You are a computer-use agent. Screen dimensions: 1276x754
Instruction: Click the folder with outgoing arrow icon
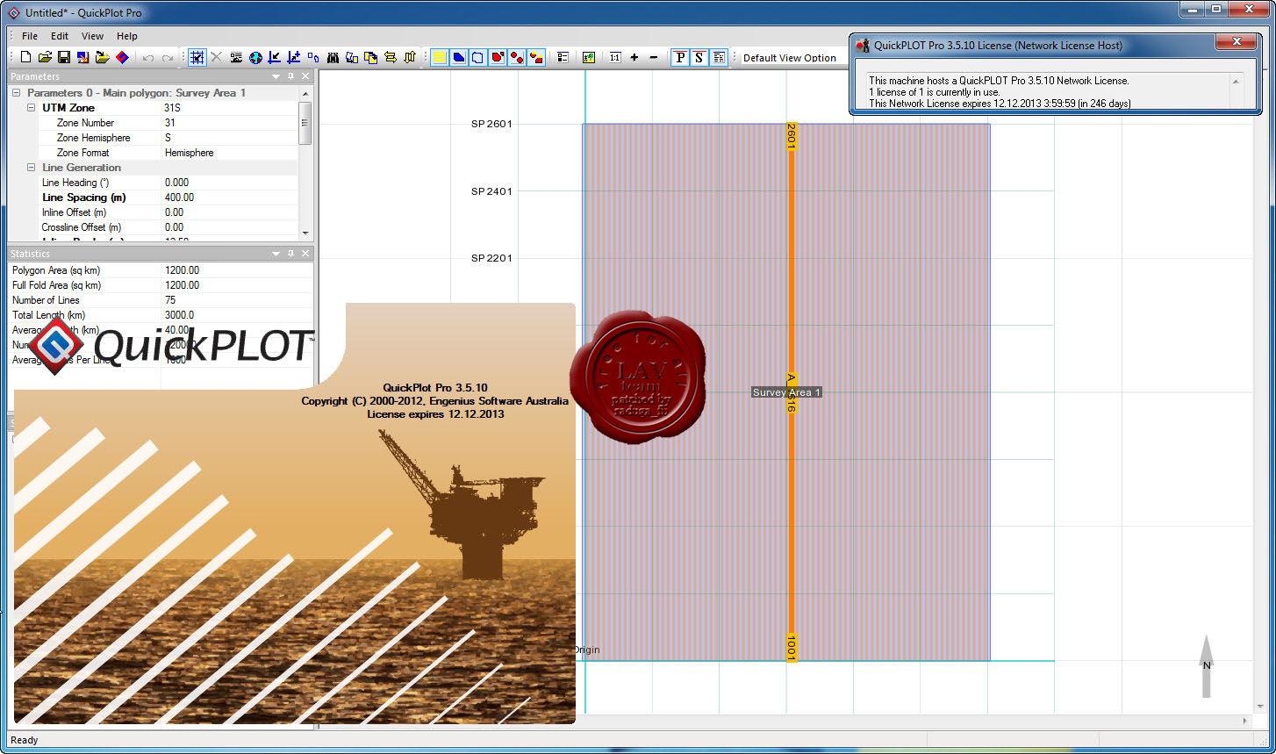(x=103, y=57)
